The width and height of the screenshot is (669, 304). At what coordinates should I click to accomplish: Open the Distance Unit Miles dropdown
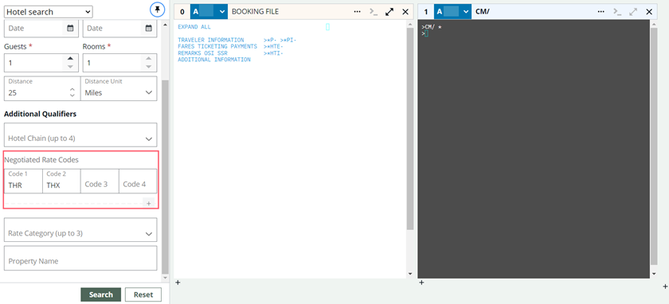pos(119,88)
